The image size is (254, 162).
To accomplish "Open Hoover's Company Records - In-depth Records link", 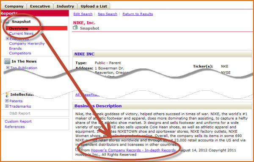I will [x=133, y=150].
